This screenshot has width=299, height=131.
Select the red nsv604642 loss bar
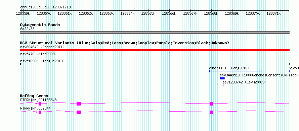[155, 50]
